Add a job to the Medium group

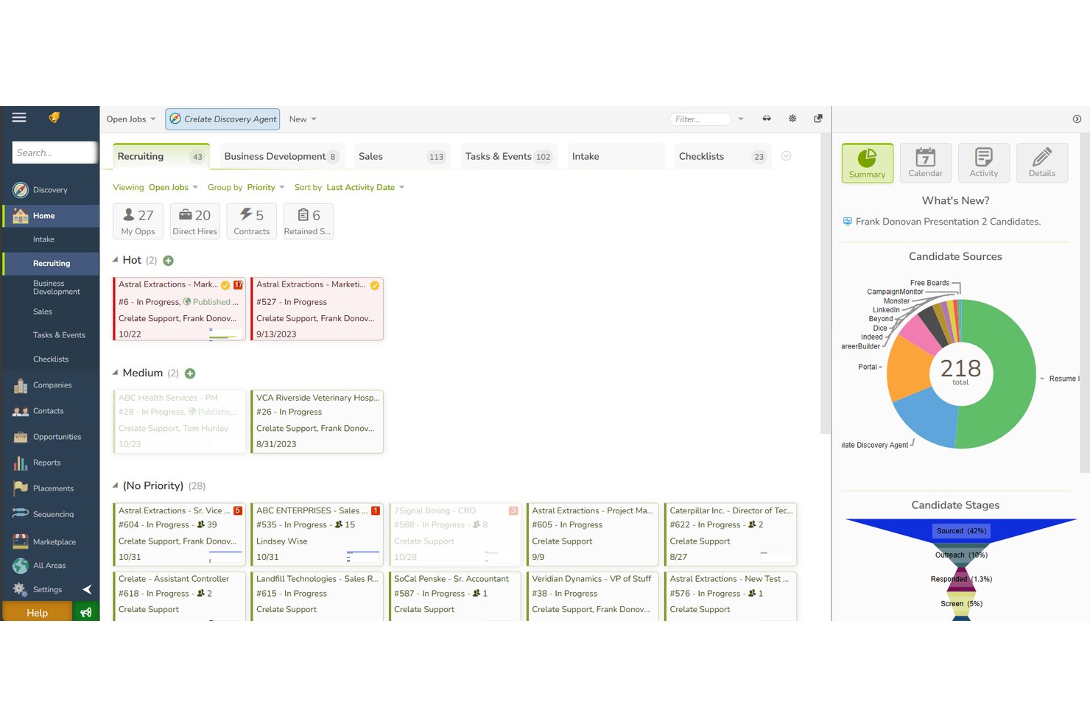tap(190, 373)
